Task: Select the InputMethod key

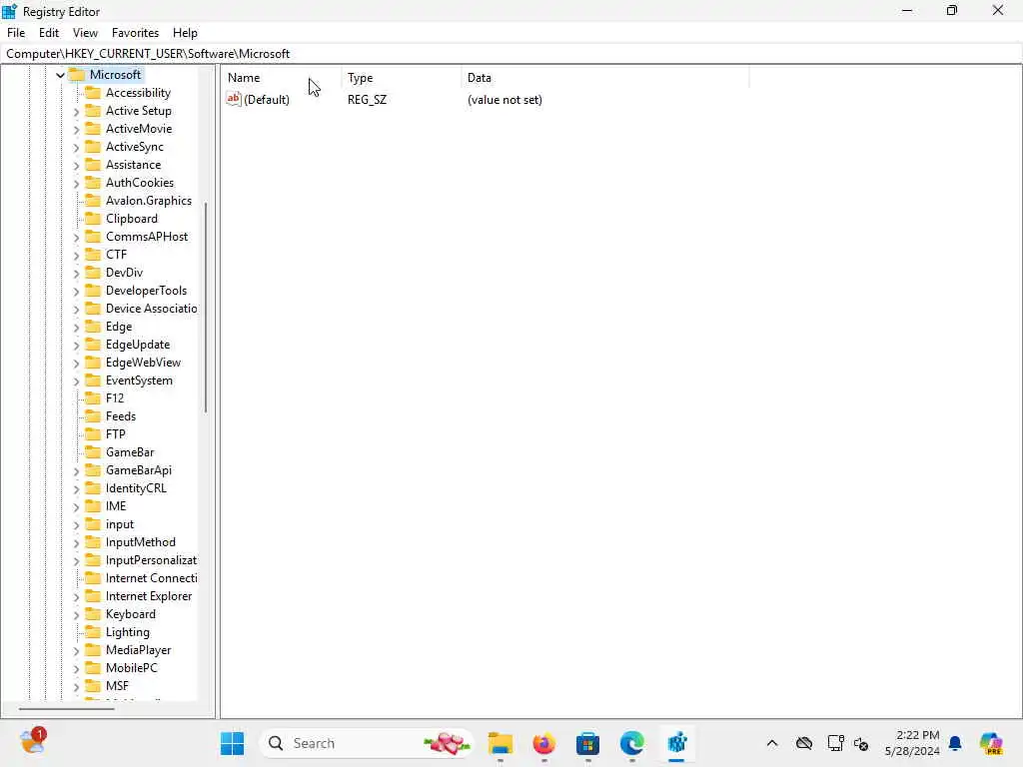Action: click(140, 542)
